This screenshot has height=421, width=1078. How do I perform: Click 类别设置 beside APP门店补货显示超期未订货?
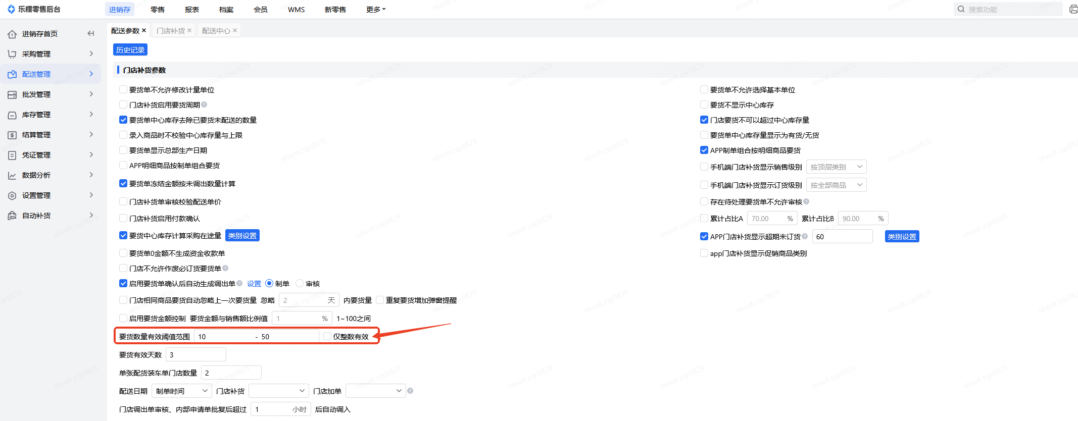(x=902, y=236)
